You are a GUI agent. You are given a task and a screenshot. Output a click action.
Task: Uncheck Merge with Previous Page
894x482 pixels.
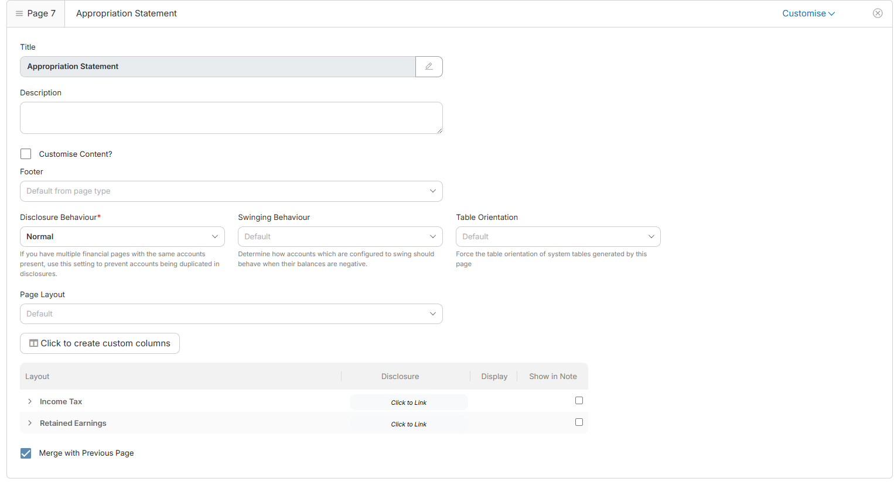click(26, 453)
